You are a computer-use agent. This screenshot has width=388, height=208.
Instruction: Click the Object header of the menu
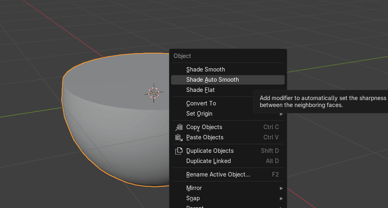point(182,56)
